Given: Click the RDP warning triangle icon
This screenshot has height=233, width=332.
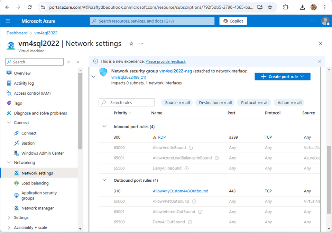Looking at the screenshot, I should 155,138.
